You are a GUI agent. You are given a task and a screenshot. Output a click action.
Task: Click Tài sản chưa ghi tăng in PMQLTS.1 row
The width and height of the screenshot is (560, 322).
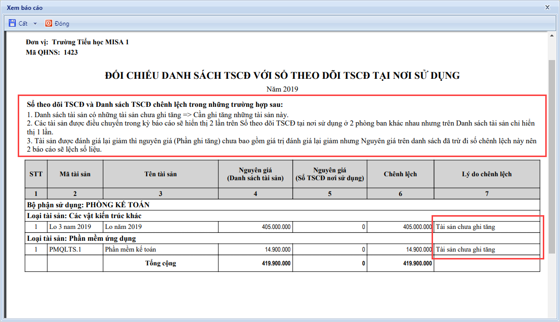[x=466, y=250]
